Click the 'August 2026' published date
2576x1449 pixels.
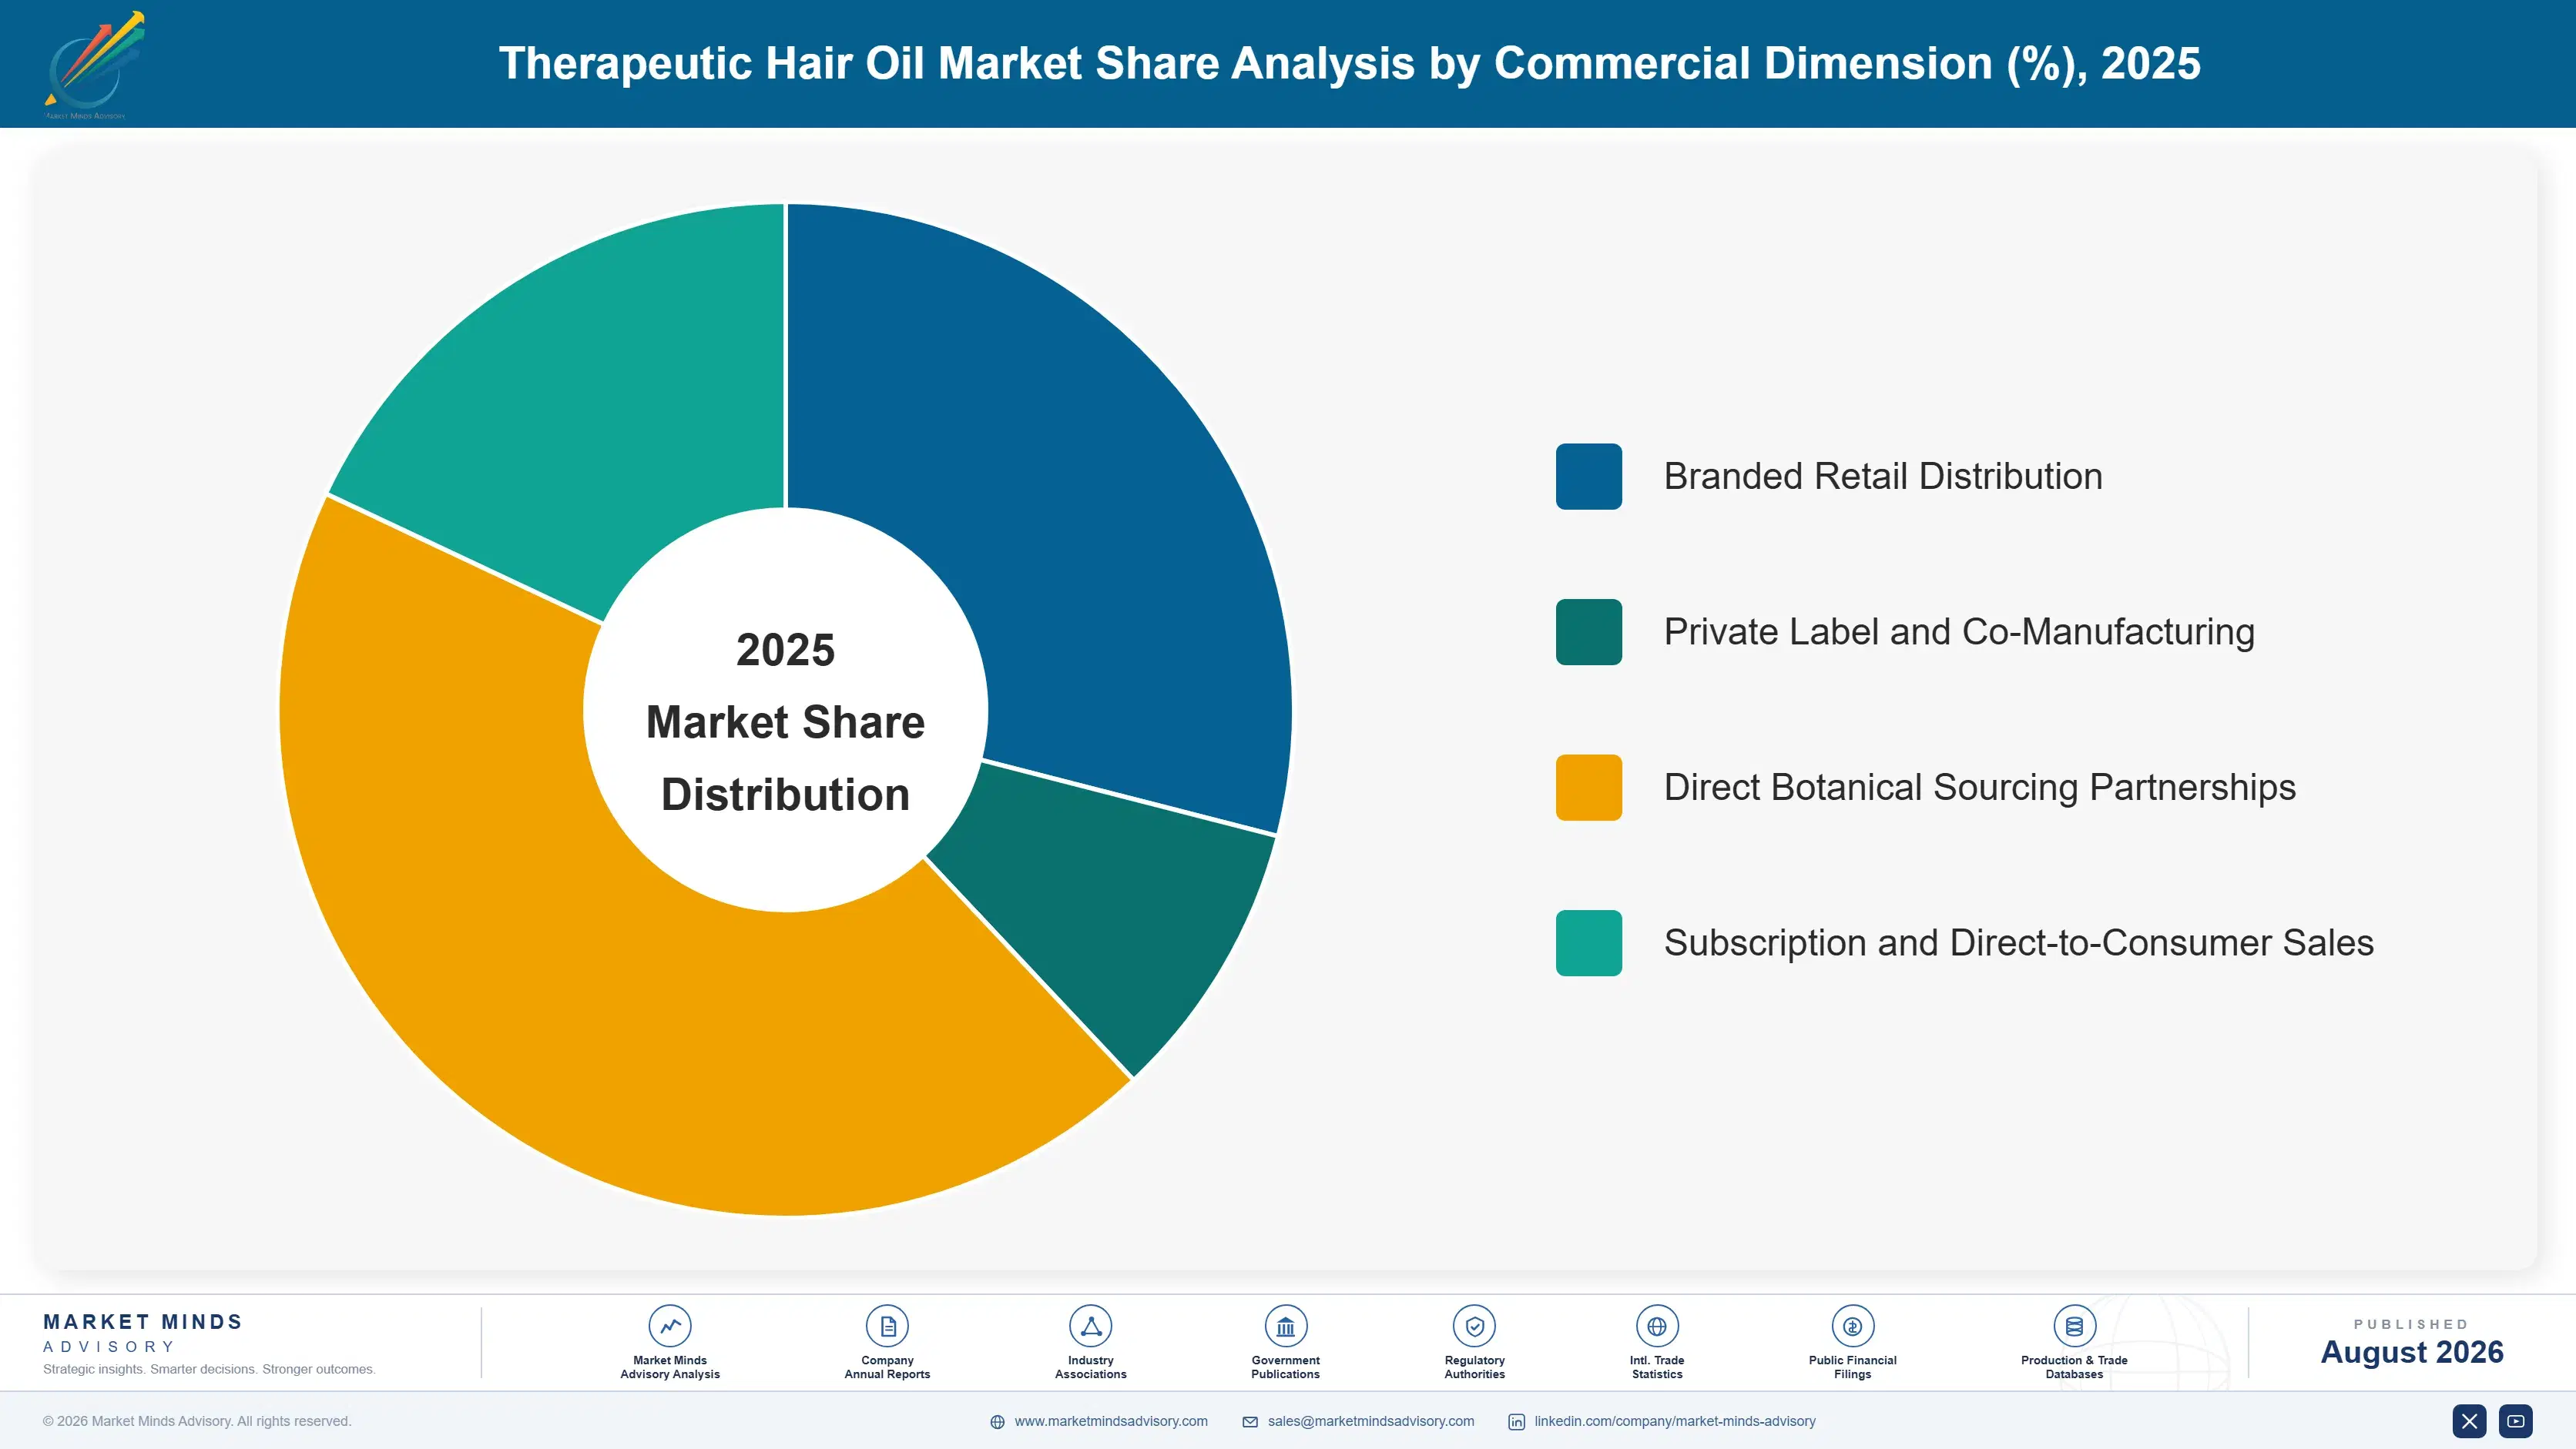coord(2412,1352)
